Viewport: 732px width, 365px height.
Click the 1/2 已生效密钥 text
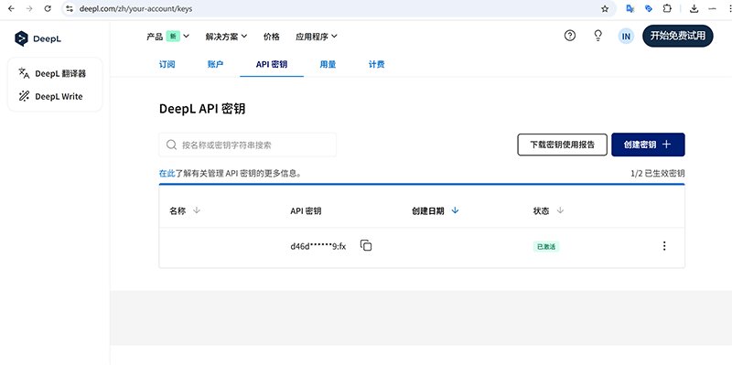(x=657, y=174)
